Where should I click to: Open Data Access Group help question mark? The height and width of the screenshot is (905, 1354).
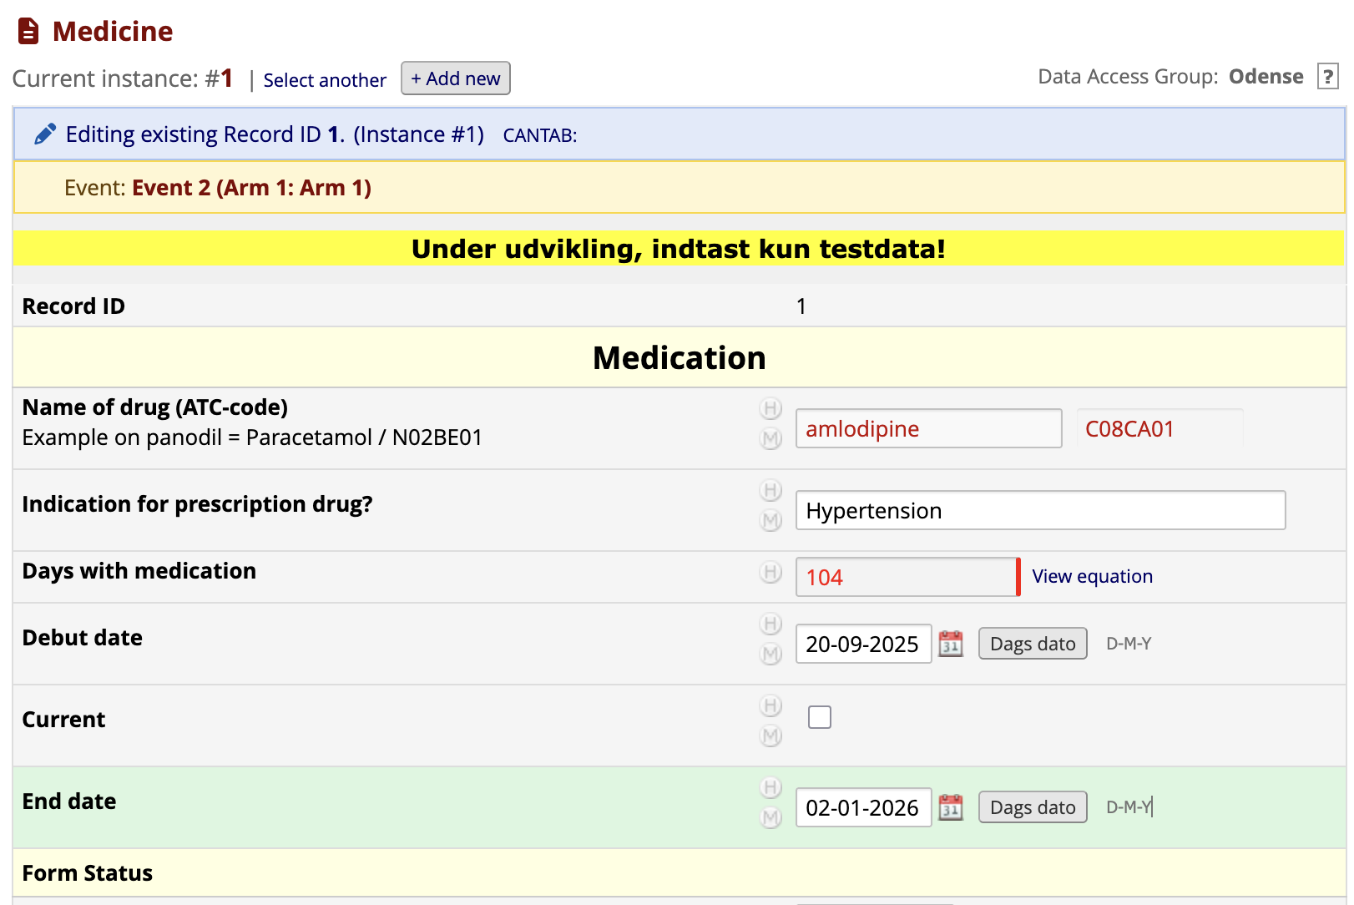click(x=1328, y=76)
